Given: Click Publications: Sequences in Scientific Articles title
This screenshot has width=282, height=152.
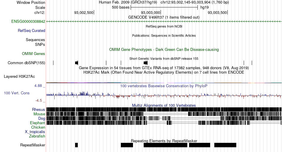Looking at the screenshot, I should pyautogui.click(x=164, y=35).
